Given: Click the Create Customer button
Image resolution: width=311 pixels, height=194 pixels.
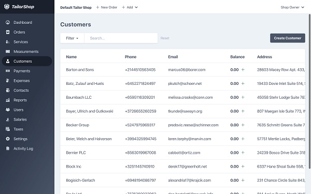Looking at the screenshot, I should pyautogui.click(x=288, y=38).
